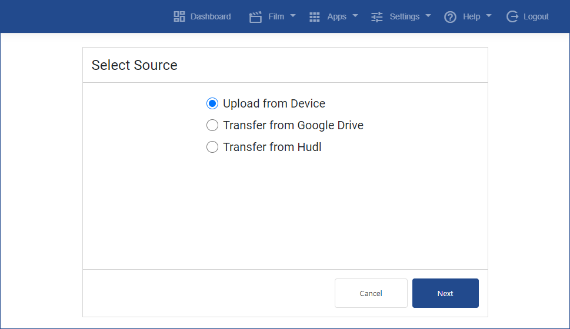This screenshot has width=570, height=329.
Task: Open the Film menu label
Action: click(276, 16)
